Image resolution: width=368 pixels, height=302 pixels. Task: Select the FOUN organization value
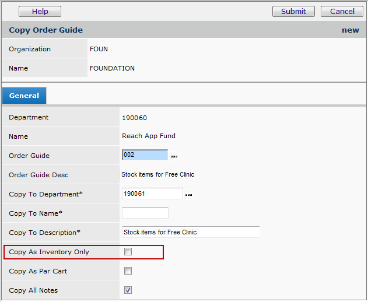[x=99, y=49]
